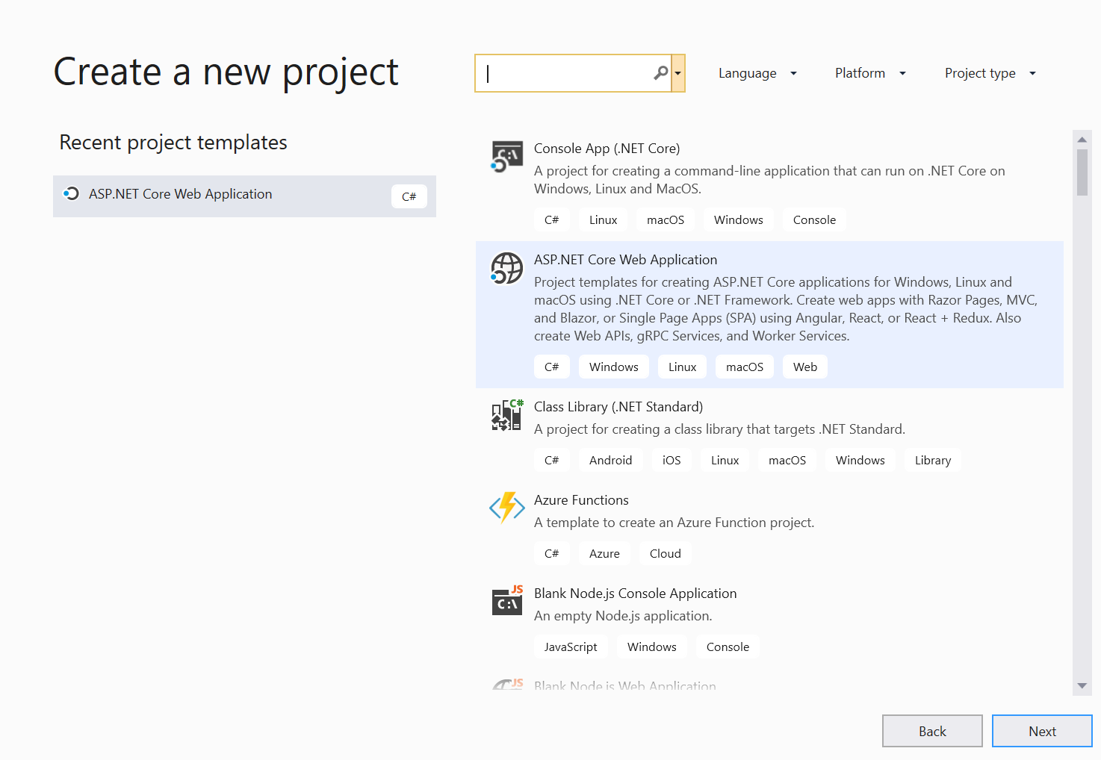Viewport: 1101px width, 760px height.
Task: Select the C# tag under Azure Functions
Action: (x=551, y=553)
